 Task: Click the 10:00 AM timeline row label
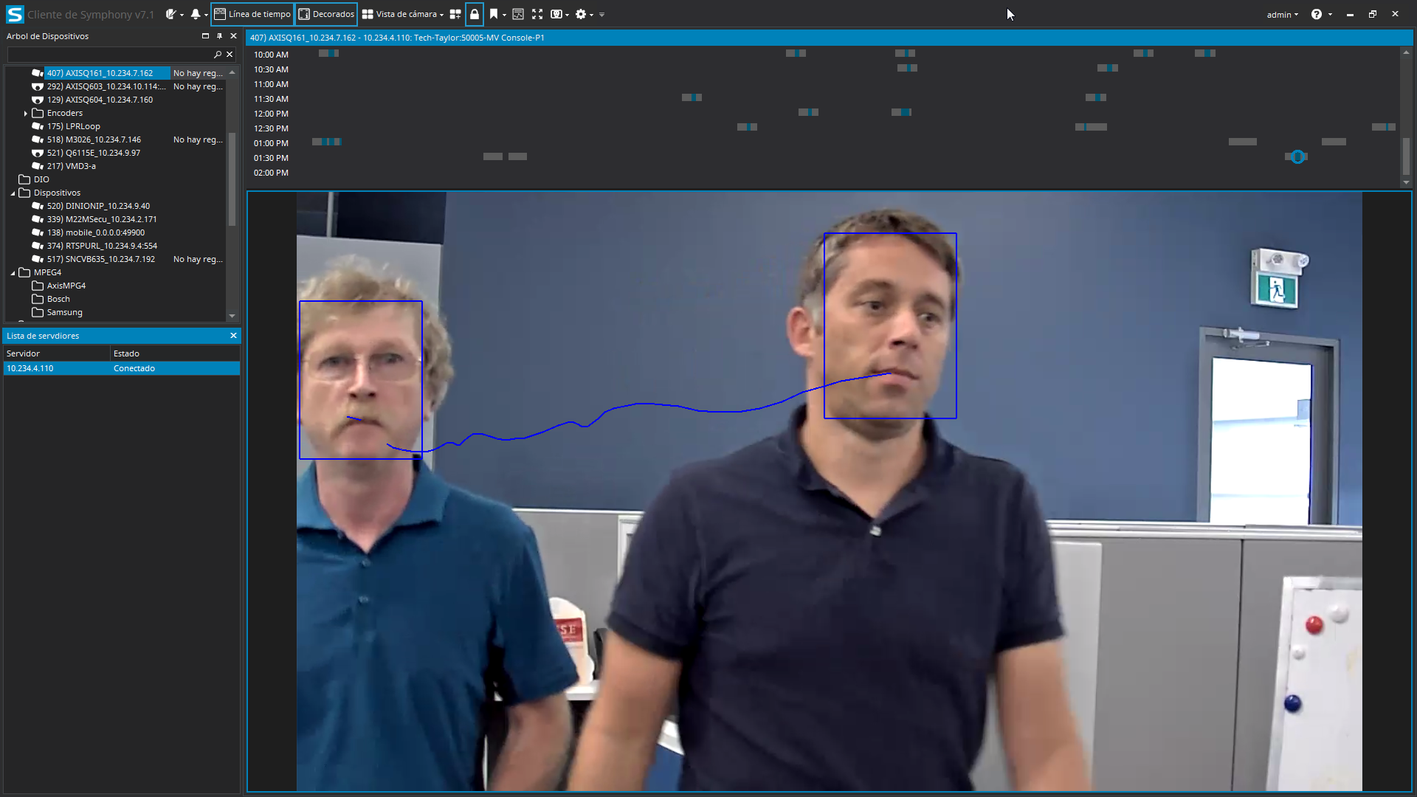[x=271, y=55]
